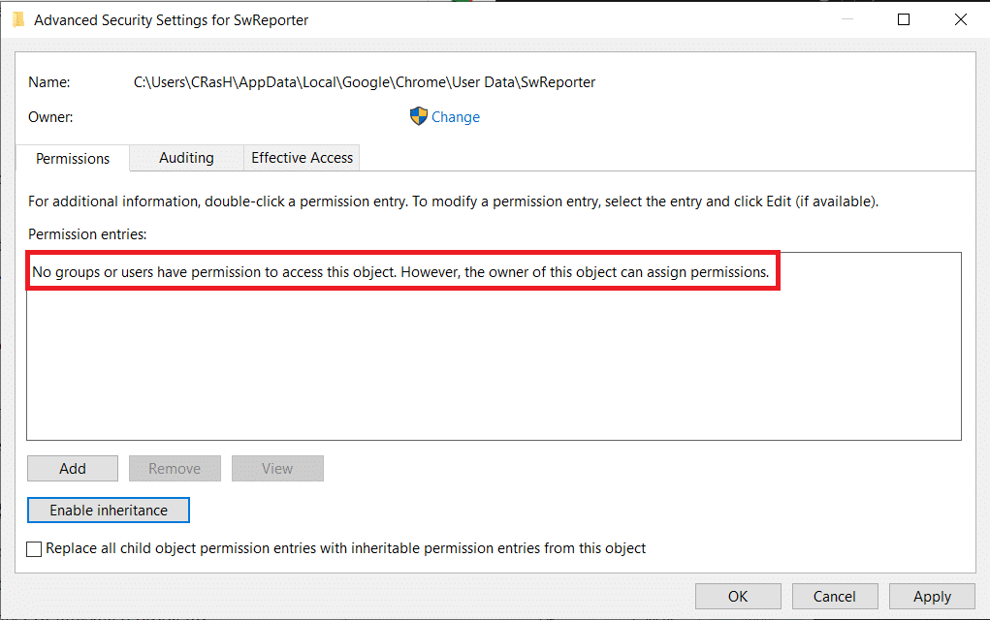990x620 pixels.
Task: Enable inheritance for this folder
Action: pyautogui.click(x=109, y=511)
